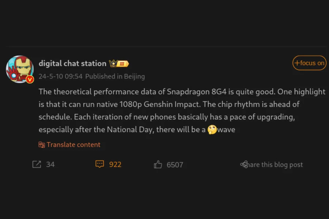
Task: Open the crown membership badge
Action: pyautogui.click(x=114, y=63)
